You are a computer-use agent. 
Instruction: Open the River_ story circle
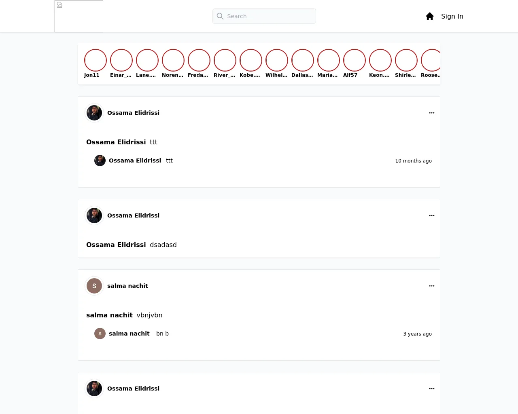coord(225,60)
